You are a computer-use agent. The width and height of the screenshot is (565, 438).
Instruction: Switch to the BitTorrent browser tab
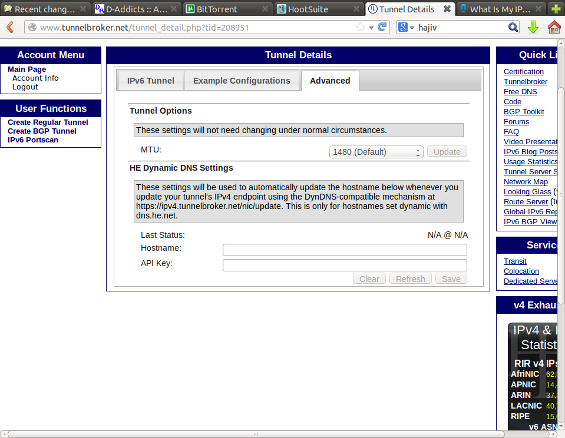(x=227, y=9)
